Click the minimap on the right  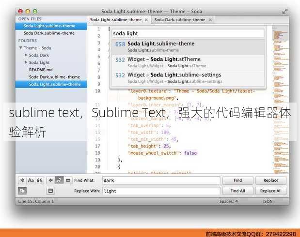(281, 99)
